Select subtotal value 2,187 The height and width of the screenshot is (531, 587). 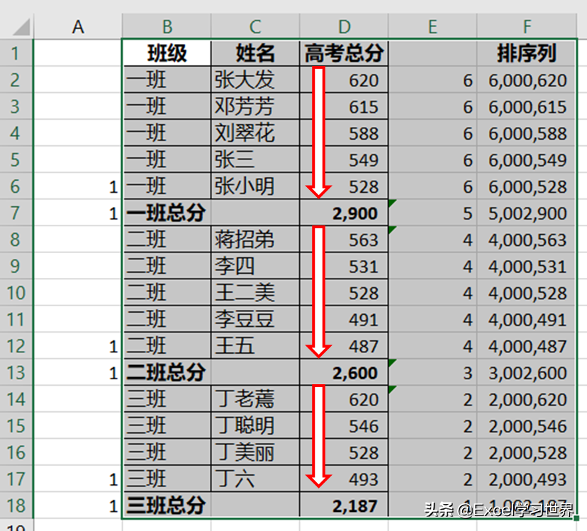click(x=344, y=505)
